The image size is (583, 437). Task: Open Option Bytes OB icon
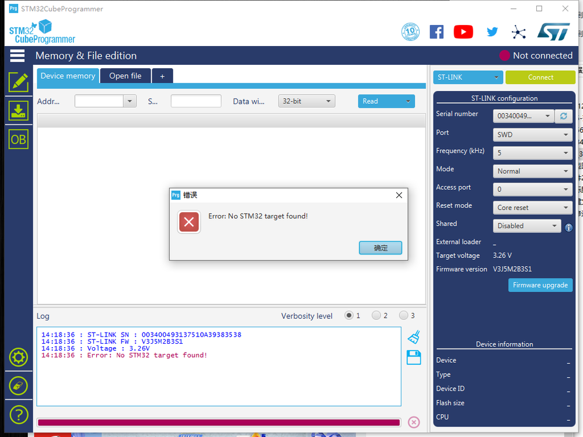[19, 139]
